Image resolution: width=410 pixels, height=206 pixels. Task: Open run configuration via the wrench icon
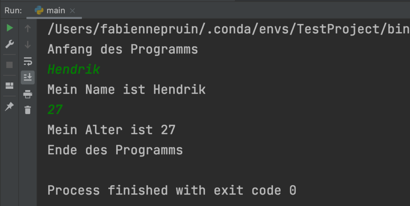pos(10,45)
